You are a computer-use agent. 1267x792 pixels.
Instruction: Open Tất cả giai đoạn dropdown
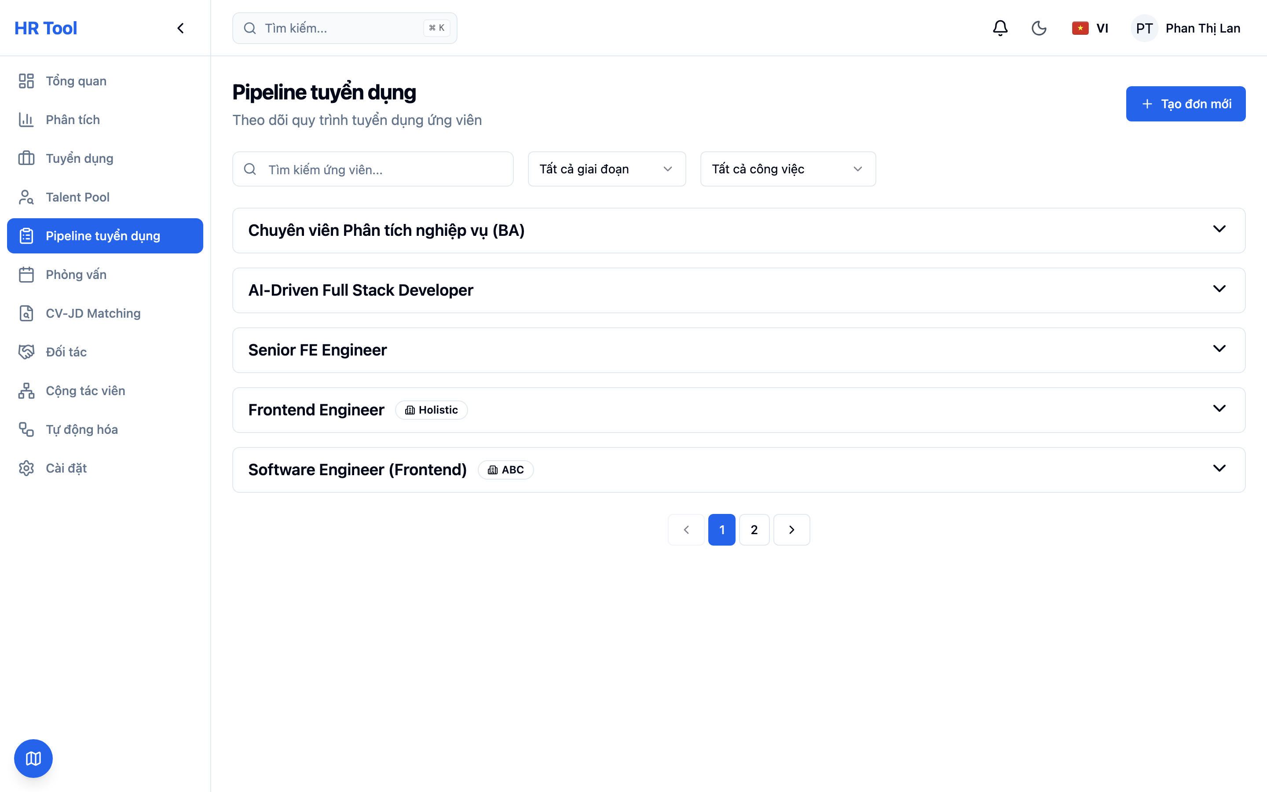607,169
